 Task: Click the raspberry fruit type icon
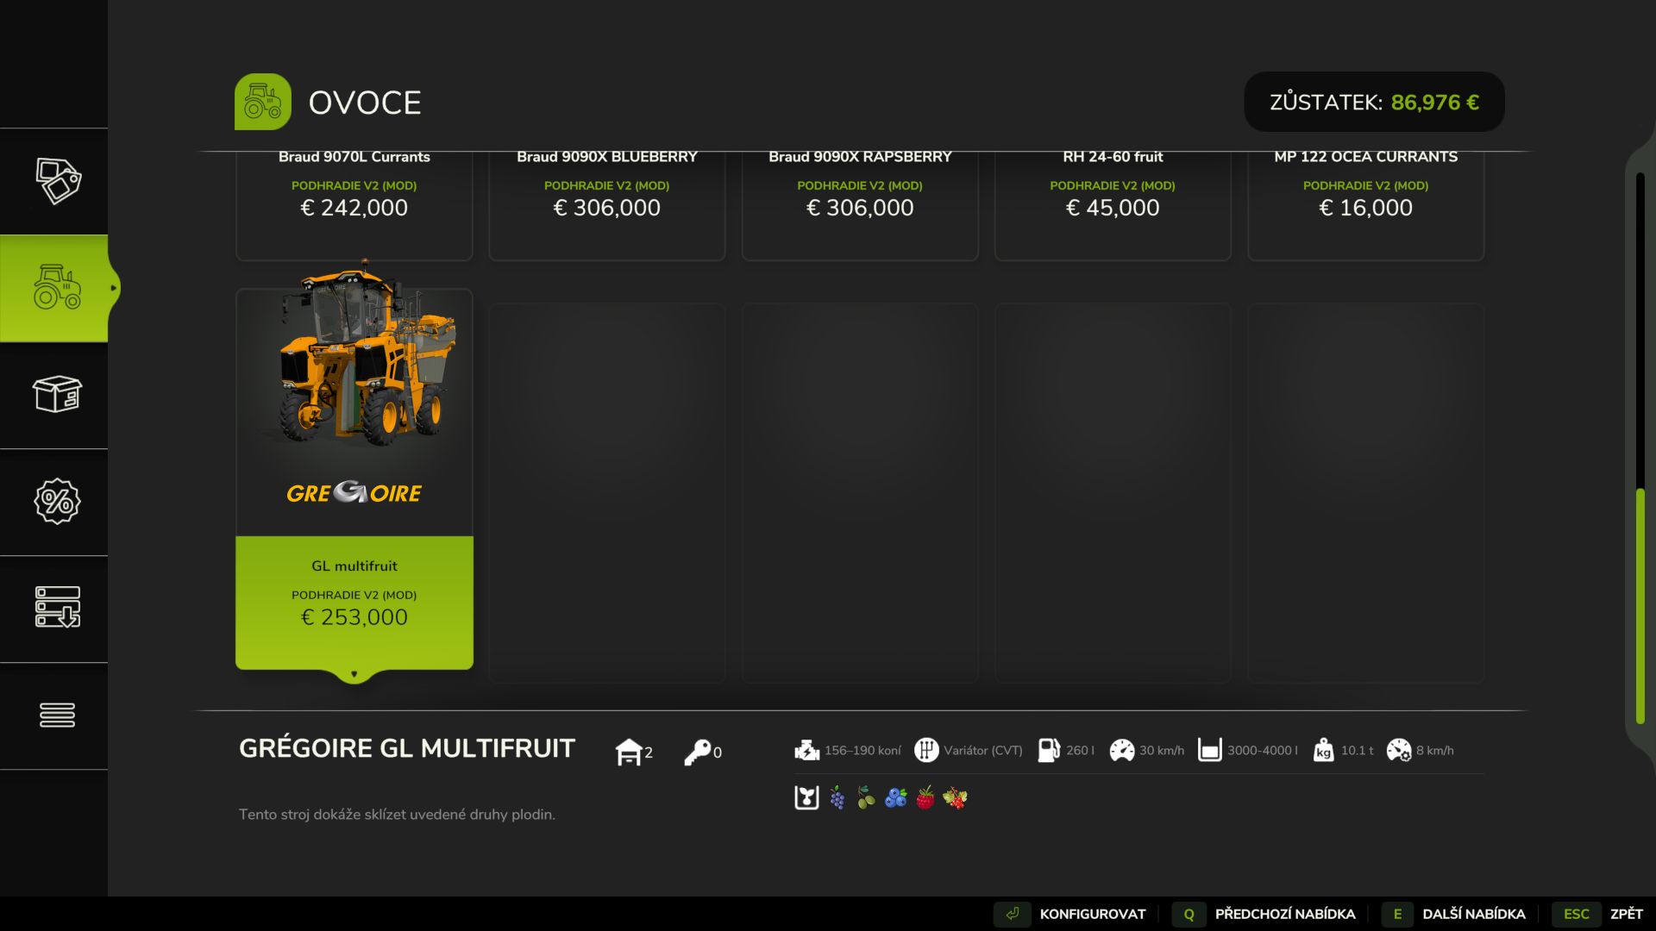click(x=925, y=797)
